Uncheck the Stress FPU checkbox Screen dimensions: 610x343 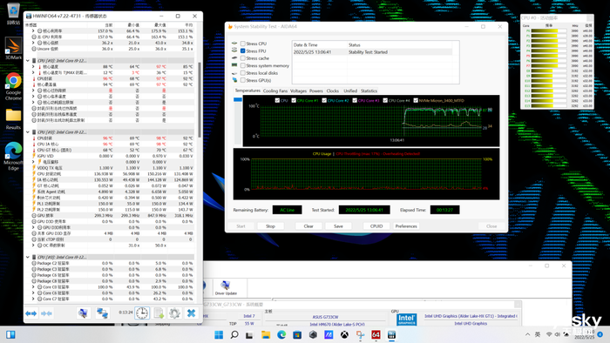tap(243, 50)
